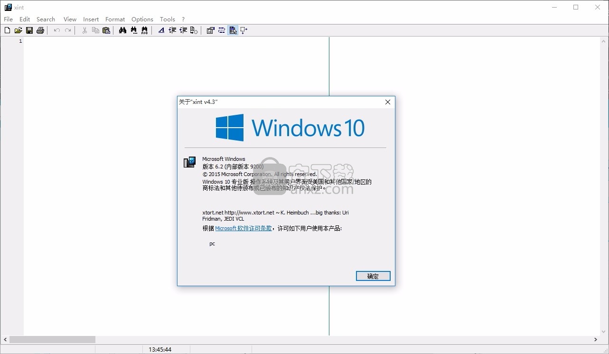Click the Find binoculars icon

pyautogui.click(x=122, y=30)
